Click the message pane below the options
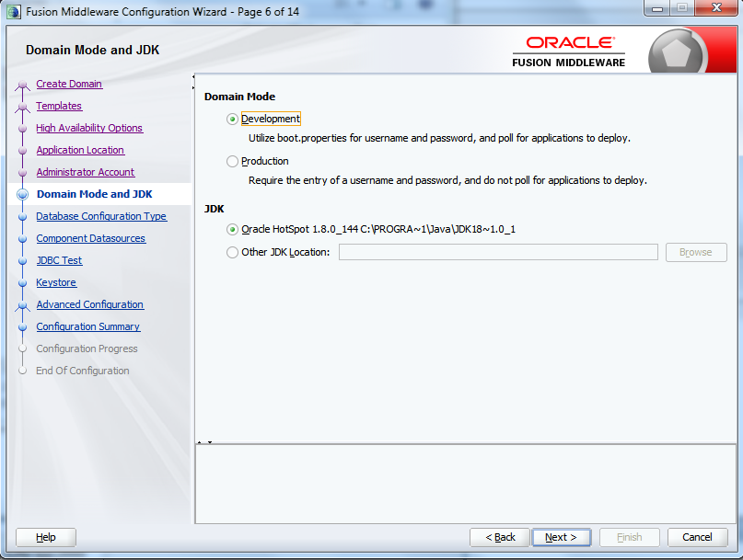This screenshot has width=743, height=560. pos(466,484)
